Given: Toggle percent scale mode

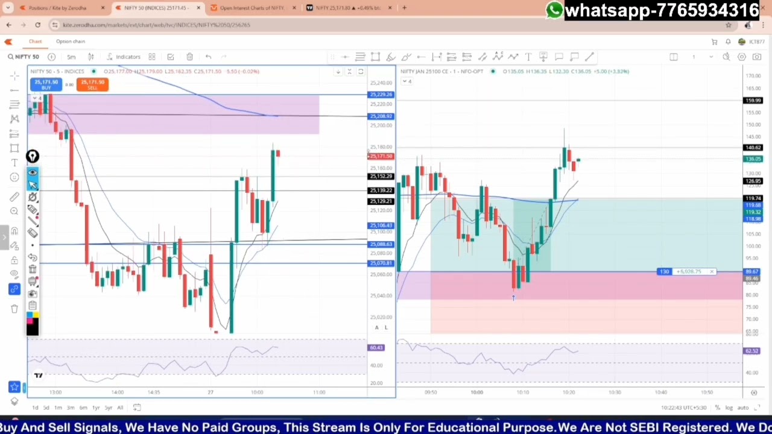Looking at the screenshot, I should 718,408.
